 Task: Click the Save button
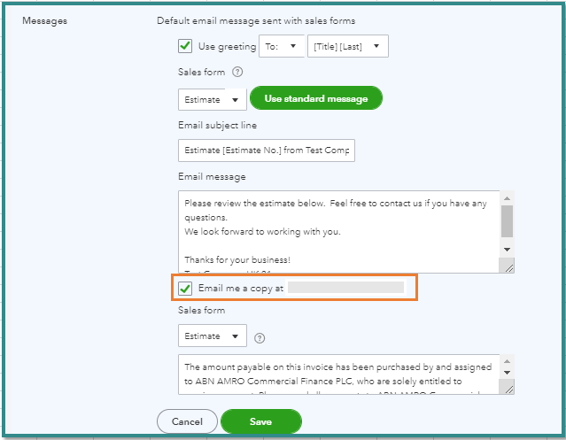point(260,421)
